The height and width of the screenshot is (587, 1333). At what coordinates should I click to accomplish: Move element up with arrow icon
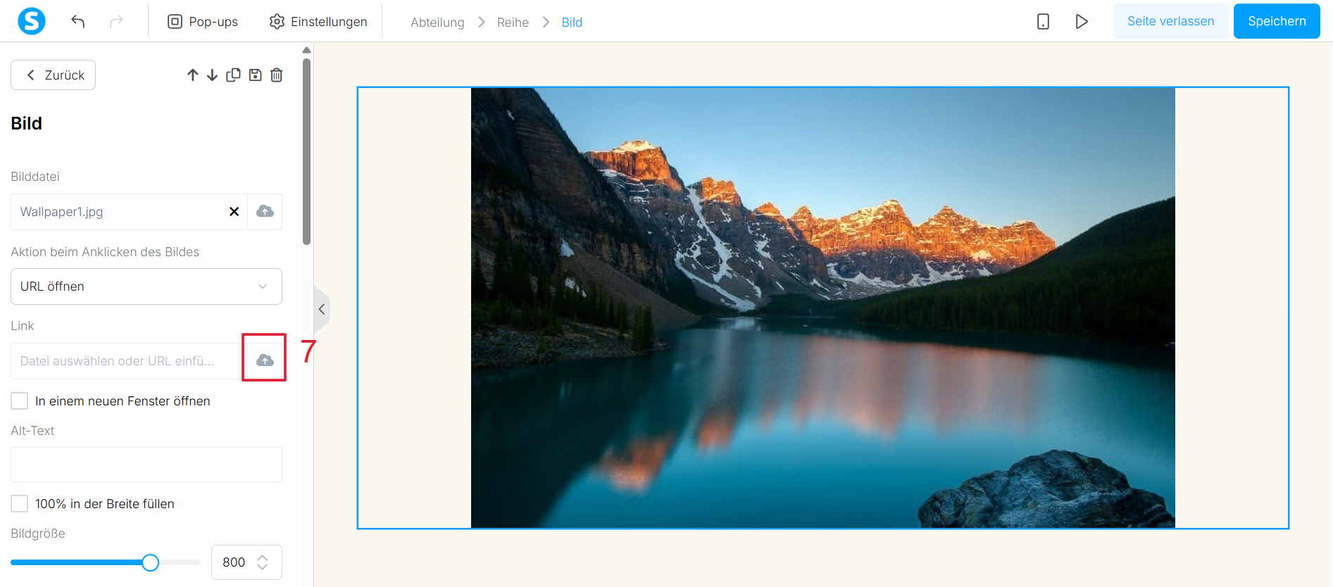click(193, 75)
